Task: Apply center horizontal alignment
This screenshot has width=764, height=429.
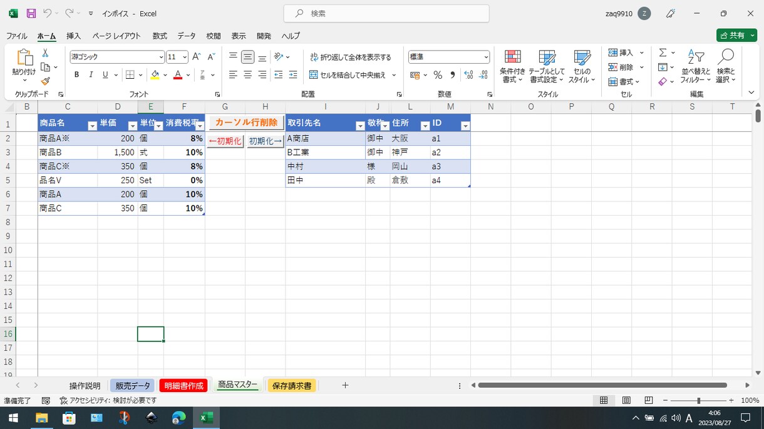Action: pyautogui.click(x=247, y=75)
